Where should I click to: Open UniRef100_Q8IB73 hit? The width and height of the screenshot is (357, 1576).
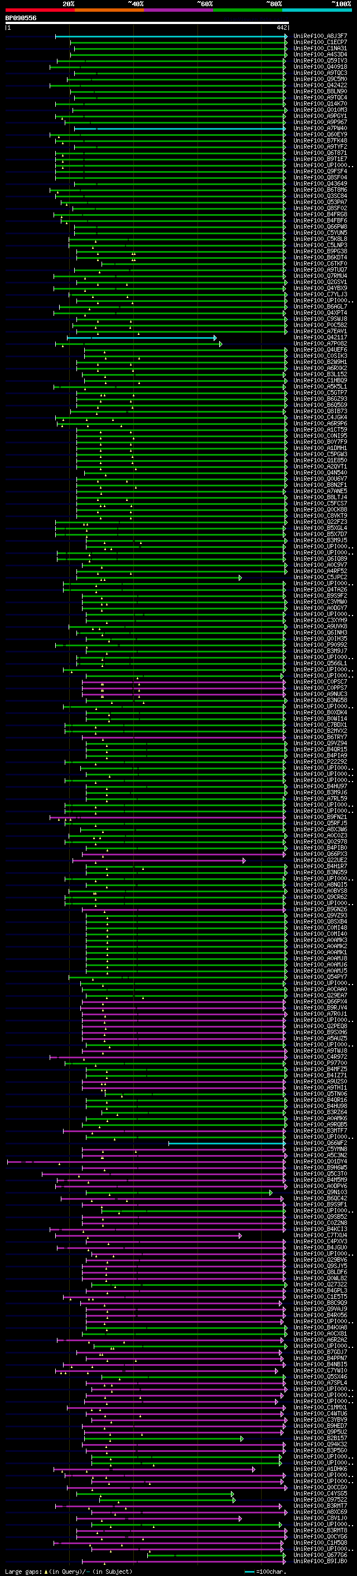point(320,411)
